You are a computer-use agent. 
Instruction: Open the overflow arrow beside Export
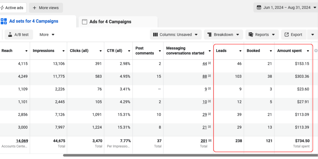[x=313, y=34]
